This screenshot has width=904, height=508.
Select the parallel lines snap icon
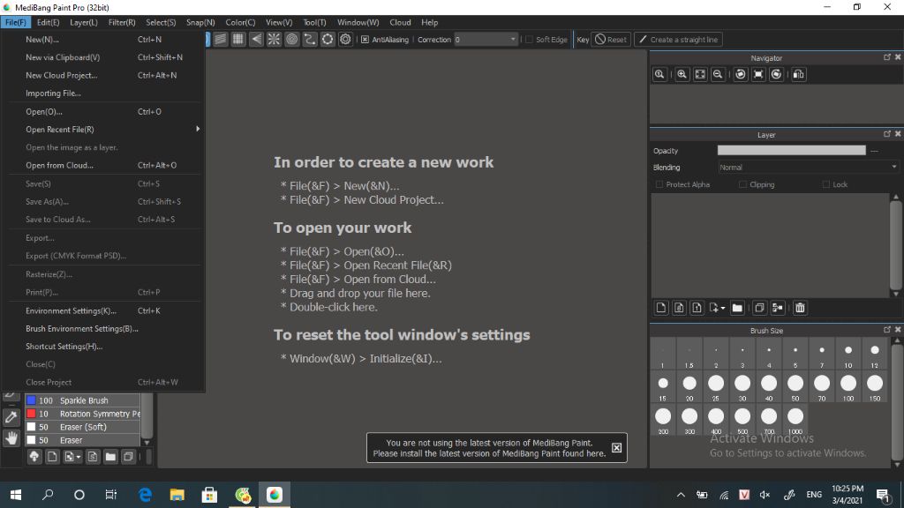[x=220, y=39]
